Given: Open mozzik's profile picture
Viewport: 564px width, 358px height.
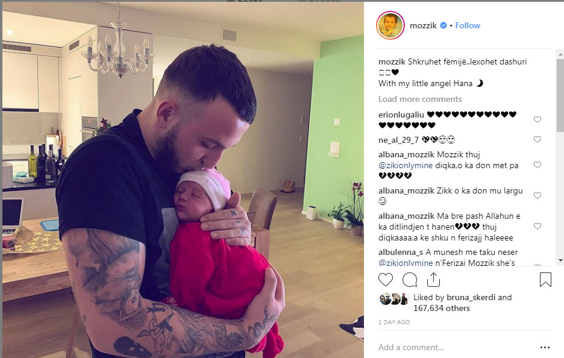Looking at the screenshot, I should [390, 25].
